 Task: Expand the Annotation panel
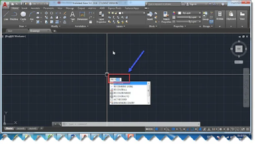(x=81, y=26)
